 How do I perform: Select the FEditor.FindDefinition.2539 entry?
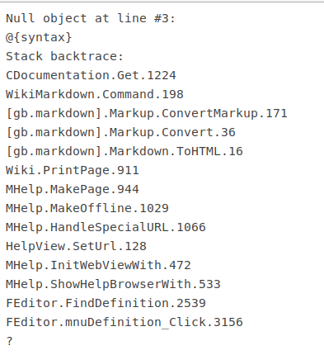106,303
